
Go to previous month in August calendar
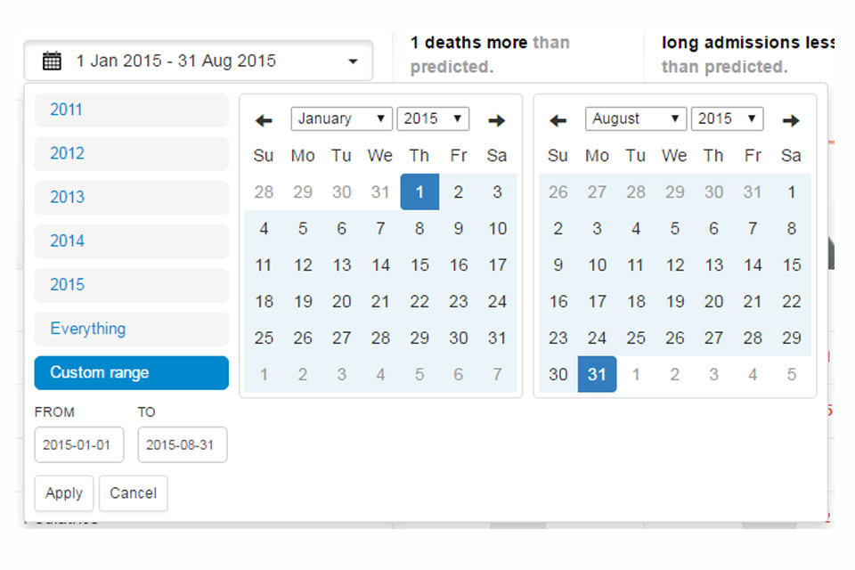point(558,120)
